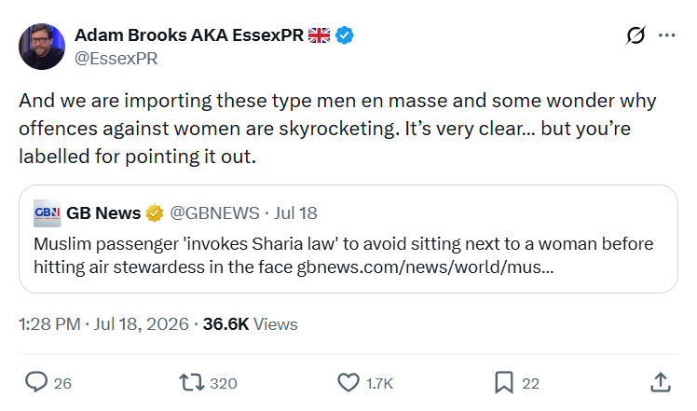
Task: Open Adam Brooks profile avatar
Action: [42, 47]
